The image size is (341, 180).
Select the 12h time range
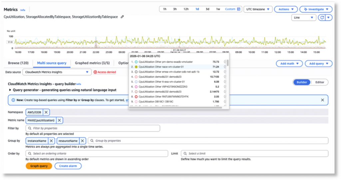(186, 9)
